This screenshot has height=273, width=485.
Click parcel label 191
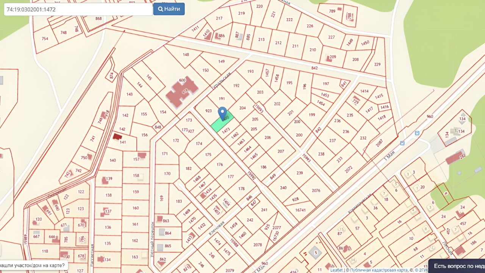pyautogui.click(x=222, y=99)
